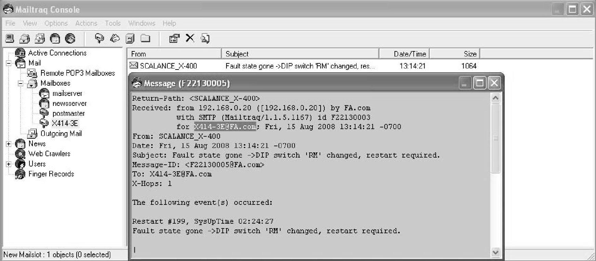This screenshot has width=596, height=261.
Task: Collapse the Mail tree node
Action: pyautogui.click(x=9, y=63)
